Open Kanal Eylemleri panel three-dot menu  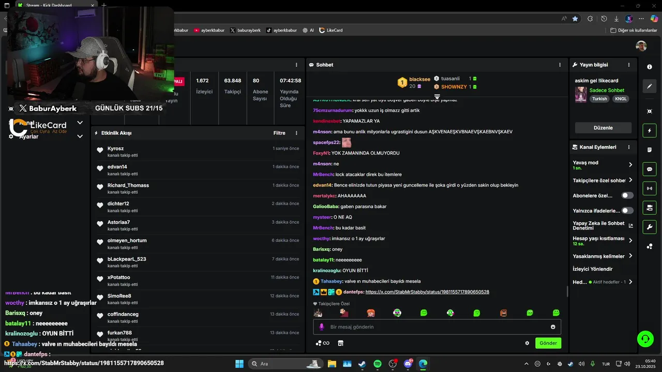629,147
